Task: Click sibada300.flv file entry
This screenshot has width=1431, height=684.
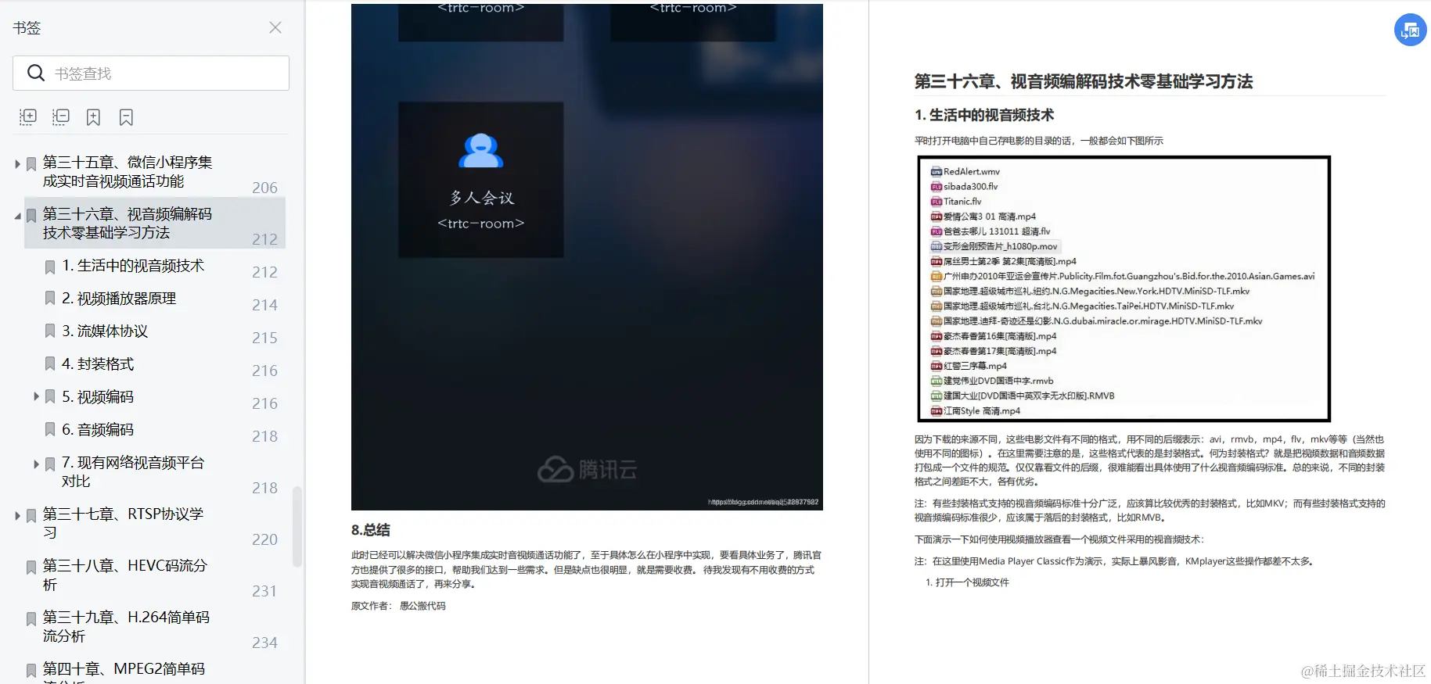Action: 964,187
